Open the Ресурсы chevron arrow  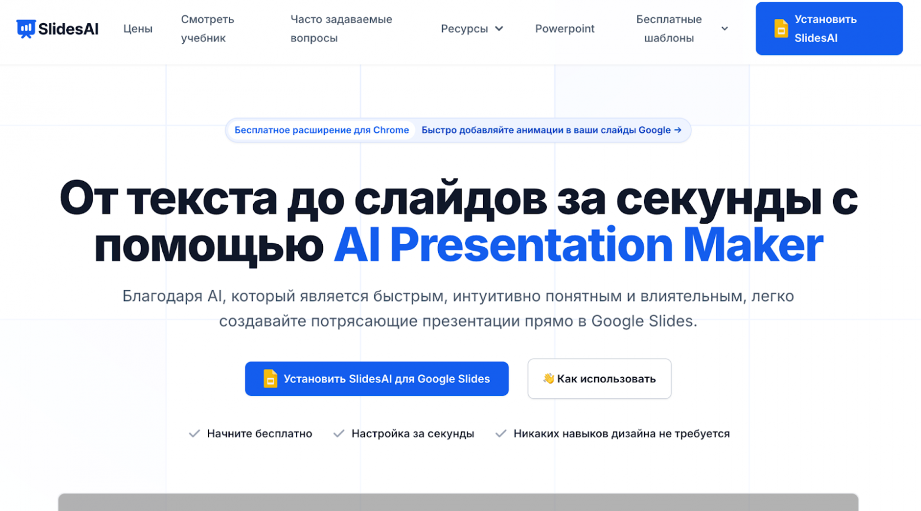(x=499, y=28)
